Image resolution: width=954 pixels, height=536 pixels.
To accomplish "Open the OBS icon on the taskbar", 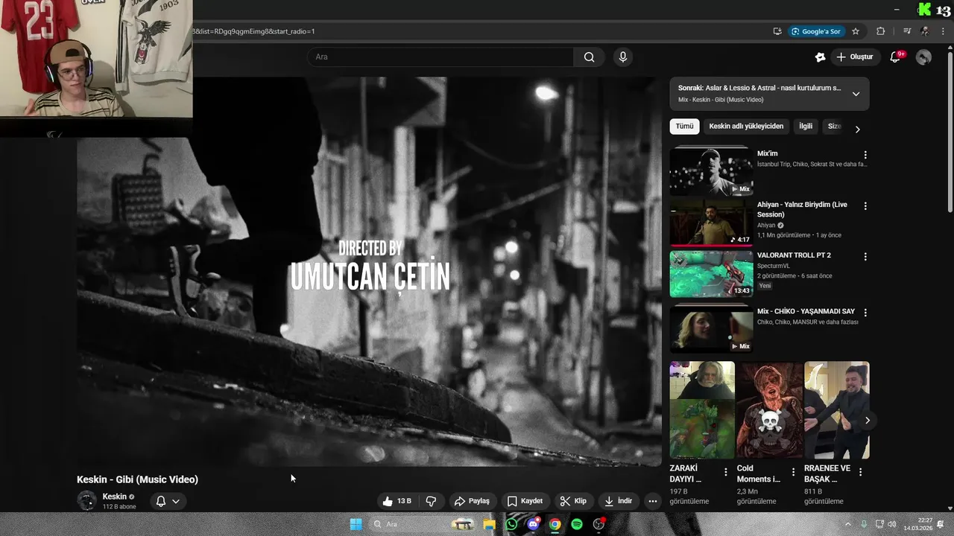I will click(598, 524).
